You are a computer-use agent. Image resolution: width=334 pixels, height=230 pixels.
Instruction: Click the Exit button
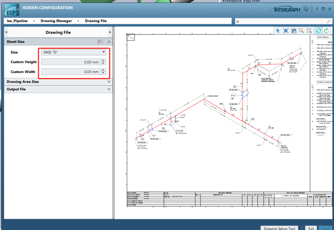pyautogui.click(x=311, y=228)
